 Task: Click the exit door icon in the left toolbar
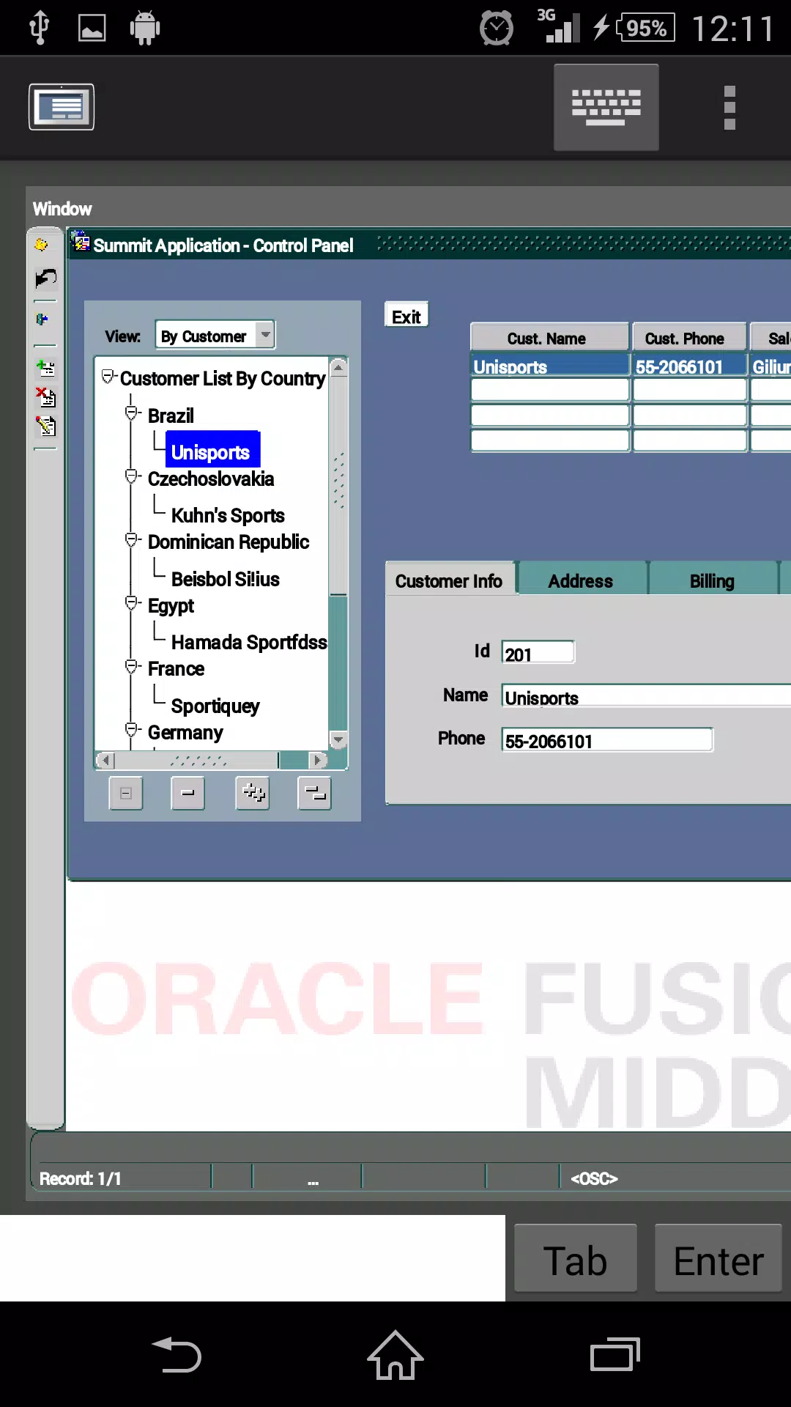pyautogui.click(x=42, y=320)
